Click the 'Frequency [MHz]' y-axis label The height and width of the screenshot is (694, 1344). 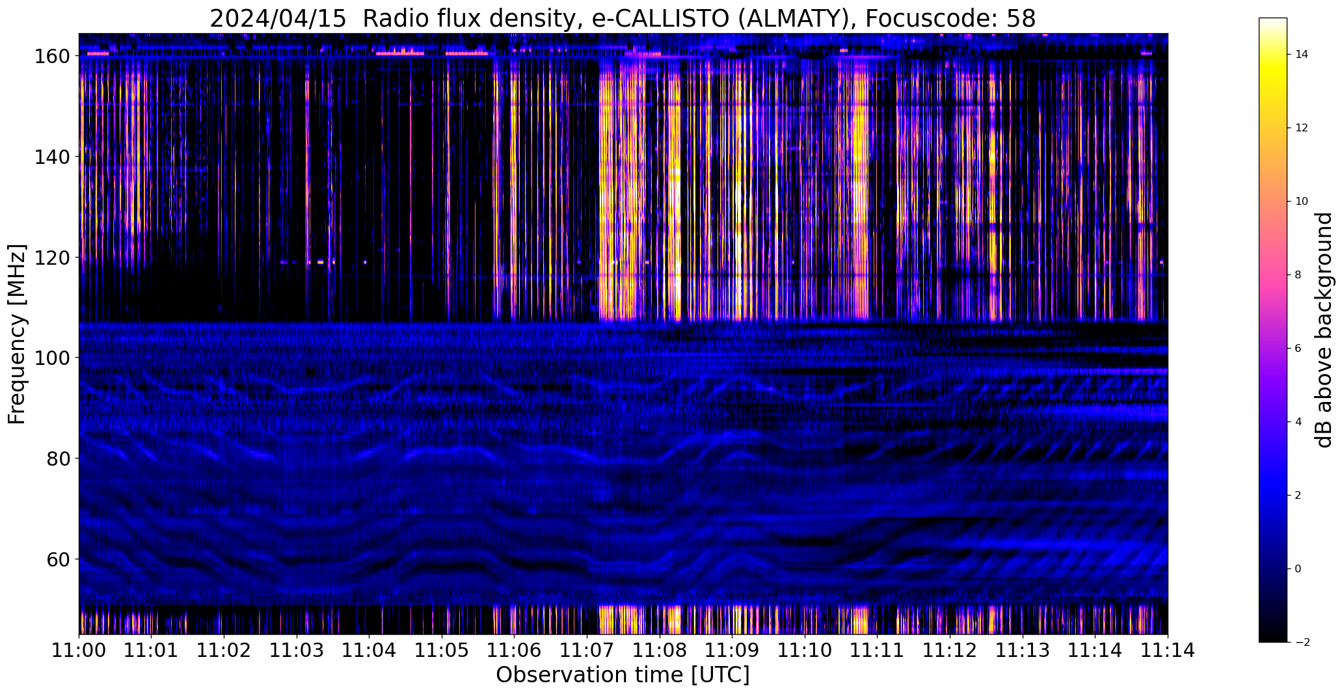pos(17,334)
